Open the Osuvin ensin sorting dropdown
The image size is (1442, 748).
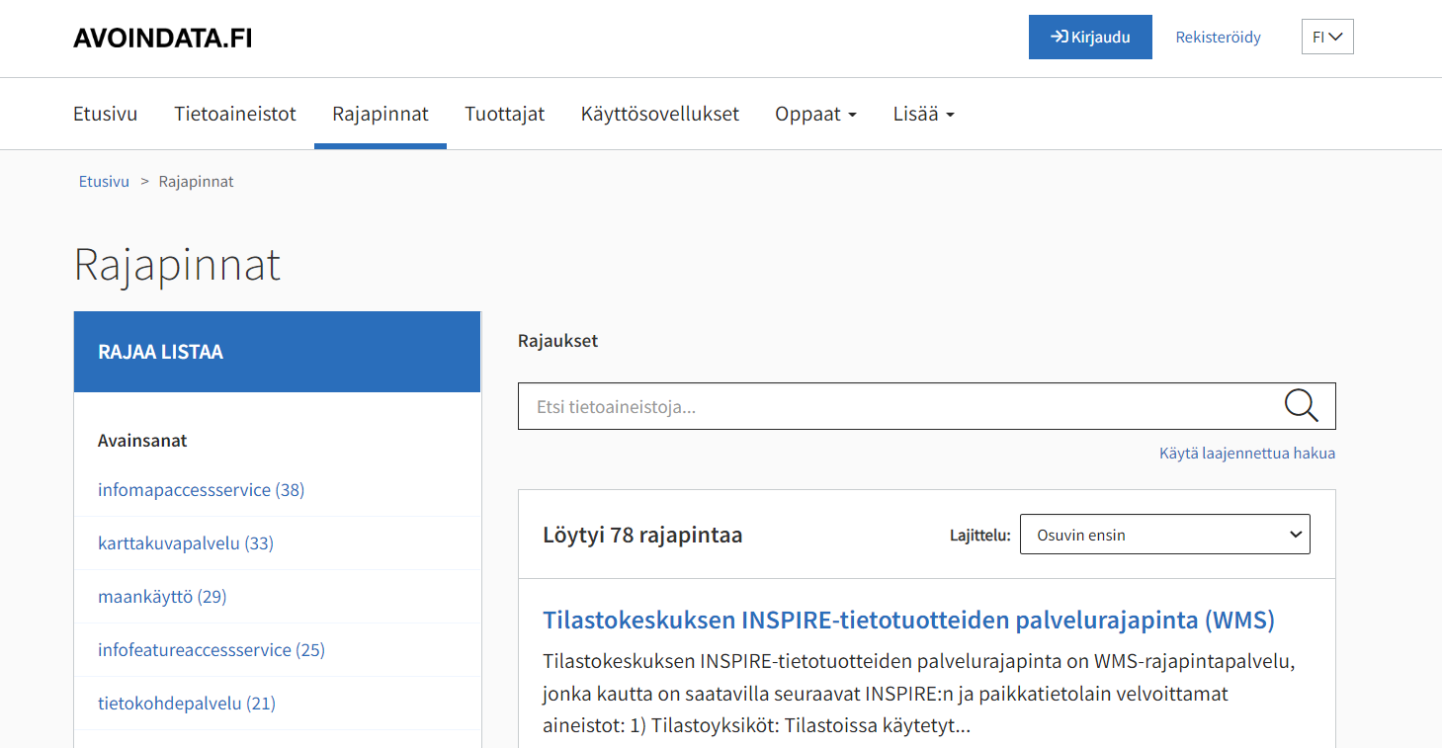[x=1164, y=534]
